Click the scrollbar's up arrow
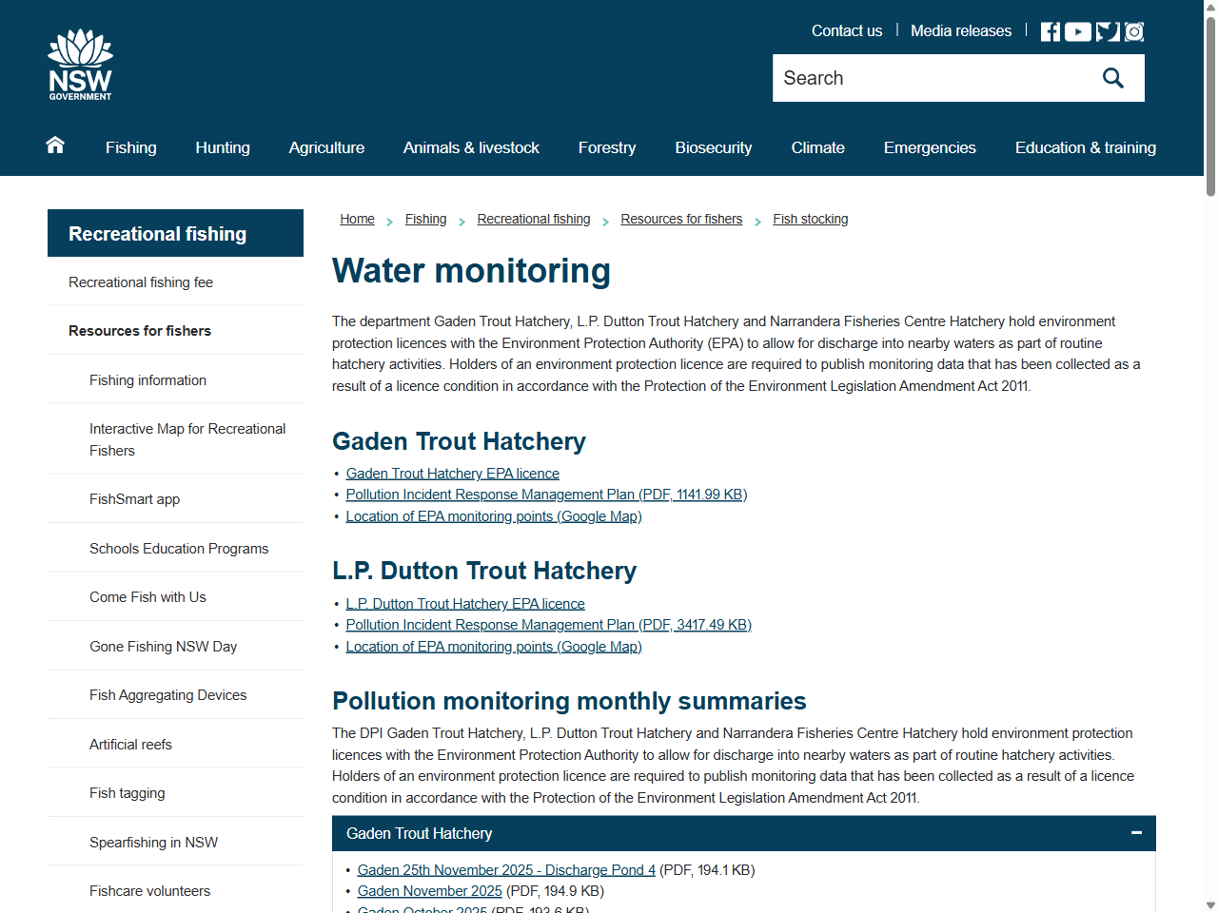 pos(1209,8)
